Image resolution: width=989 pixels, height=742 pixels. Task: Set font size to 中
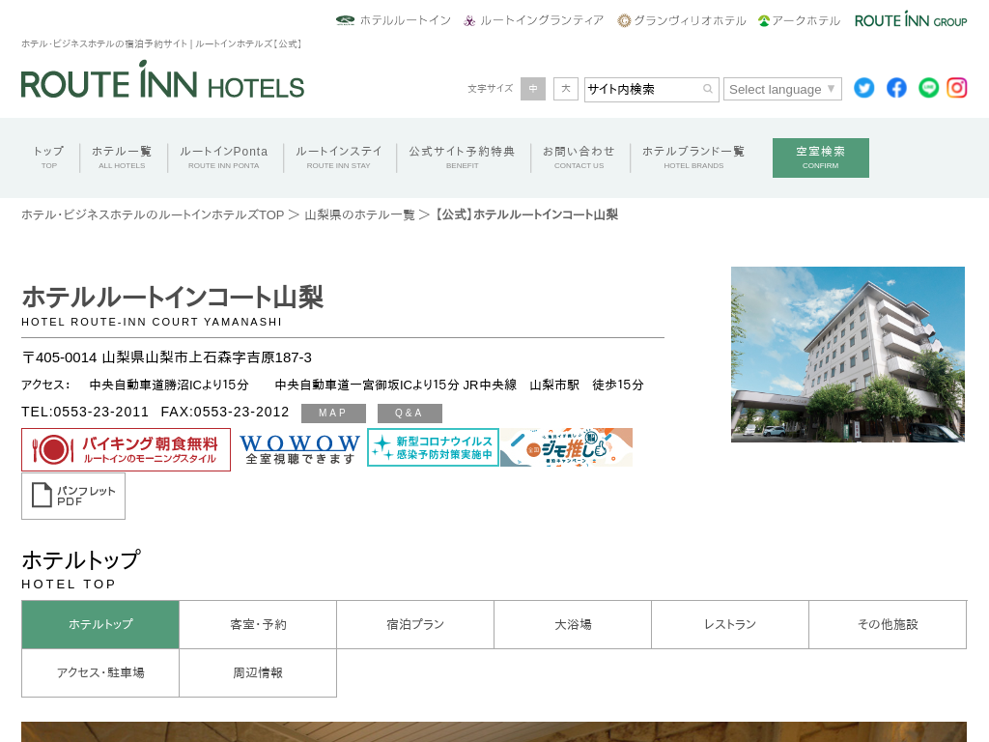(533, 89)
